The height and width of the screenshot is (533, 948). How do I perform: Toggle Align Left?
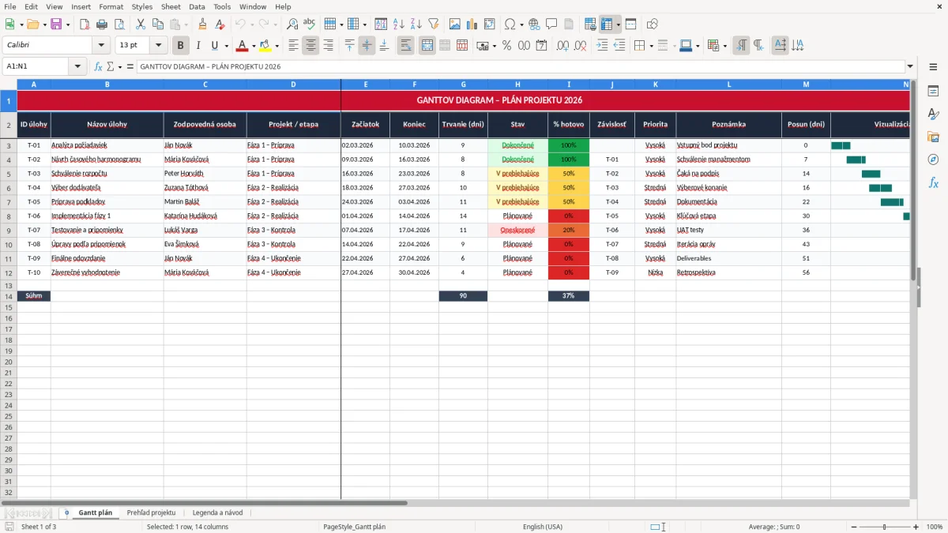coord(293,46)
